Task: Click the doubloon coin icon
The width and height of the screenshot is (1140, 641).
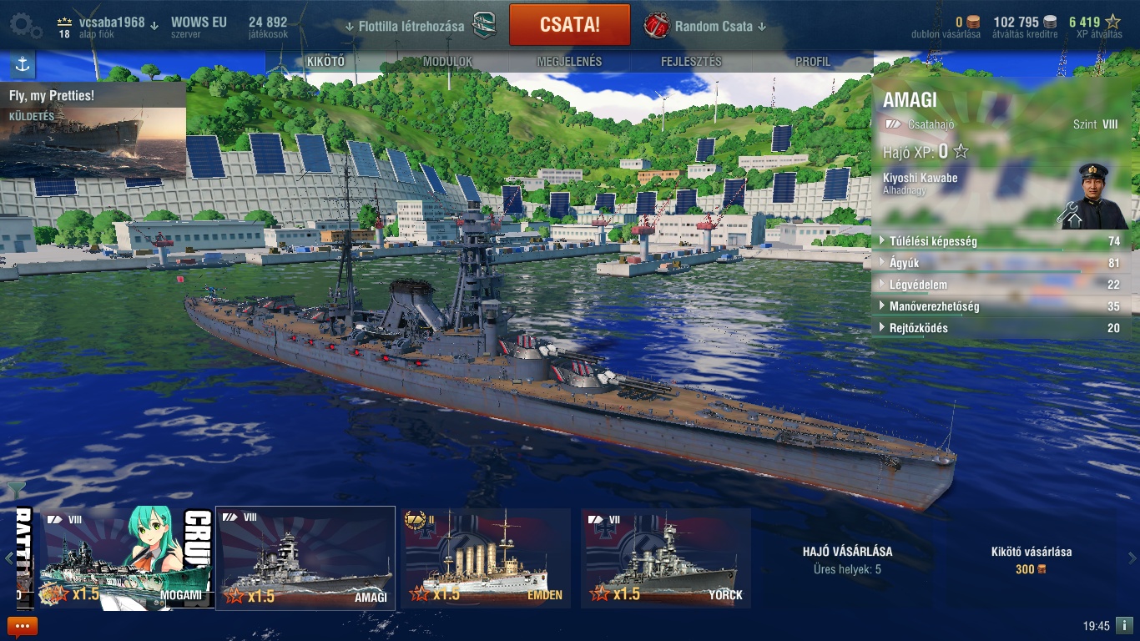Action: [x=973, y=23]
